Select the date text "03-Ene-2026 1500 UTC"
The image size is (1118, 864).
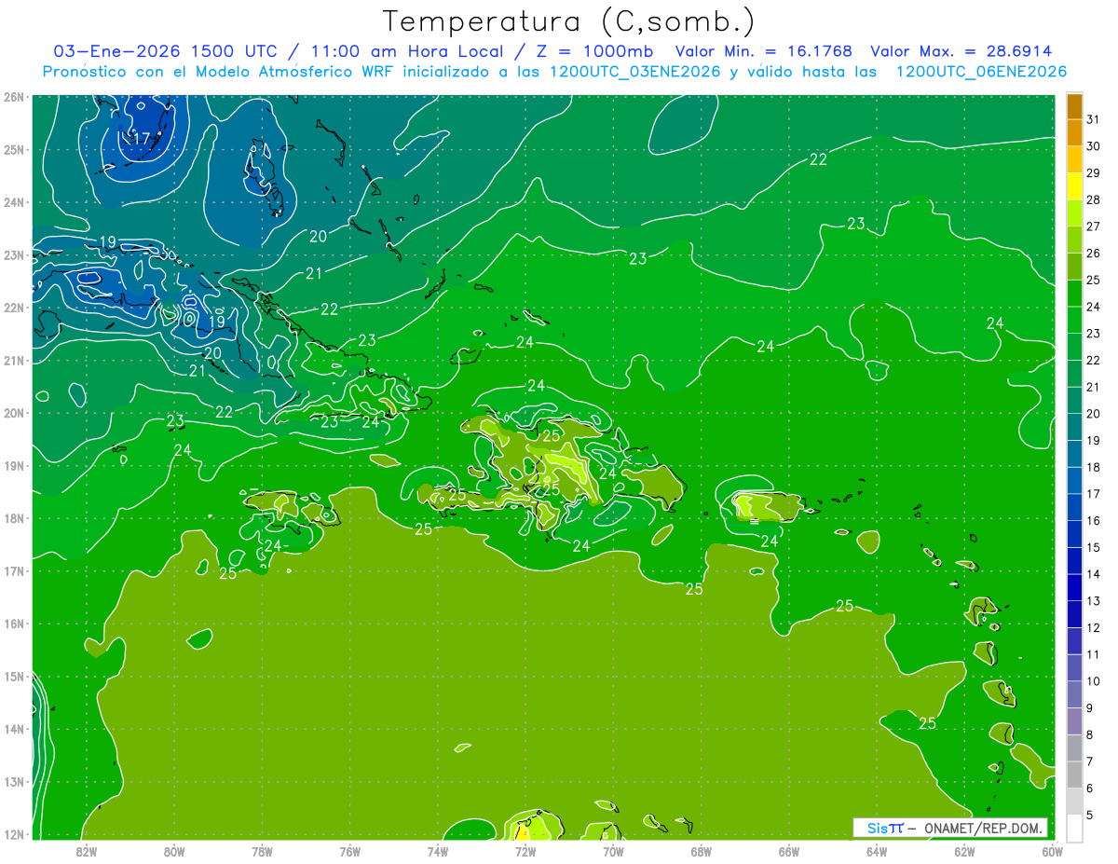(165, 51)
